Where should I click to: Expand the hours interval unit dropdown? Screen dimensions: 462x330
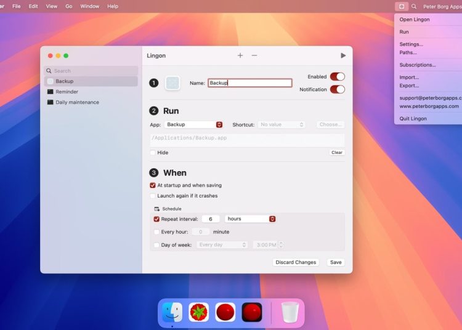pos(250,219)
